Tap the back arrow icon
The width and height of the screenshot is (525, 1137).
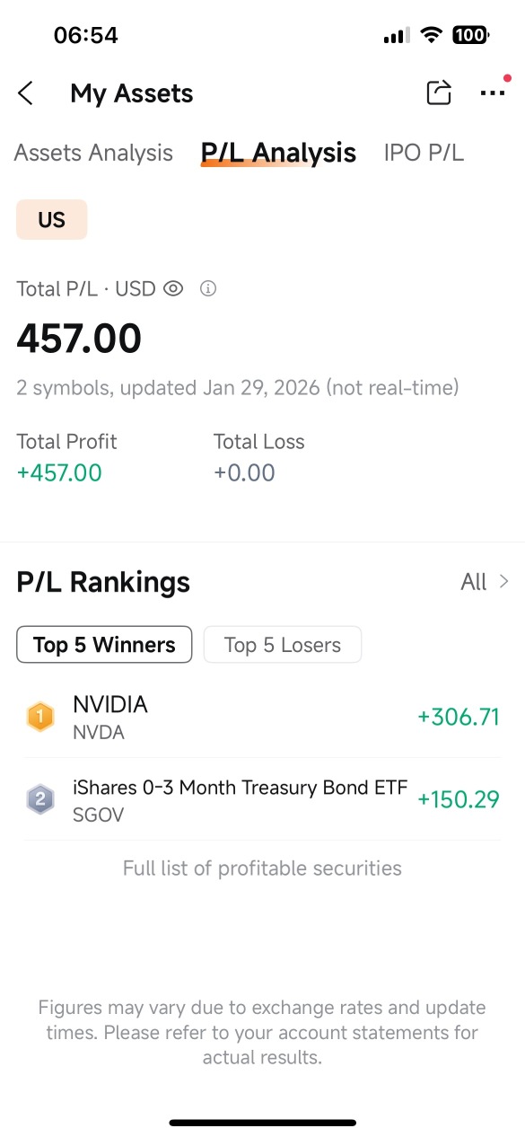point(25,93)
